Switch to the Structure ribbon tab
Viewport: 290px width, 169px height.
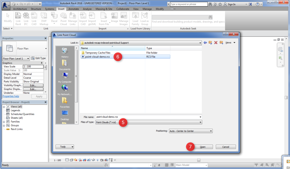36,9
